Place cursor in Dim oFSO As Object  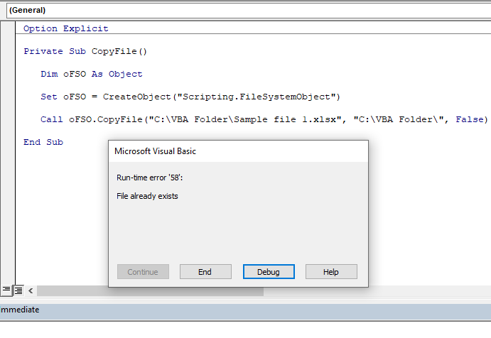(x=91, y=74)
